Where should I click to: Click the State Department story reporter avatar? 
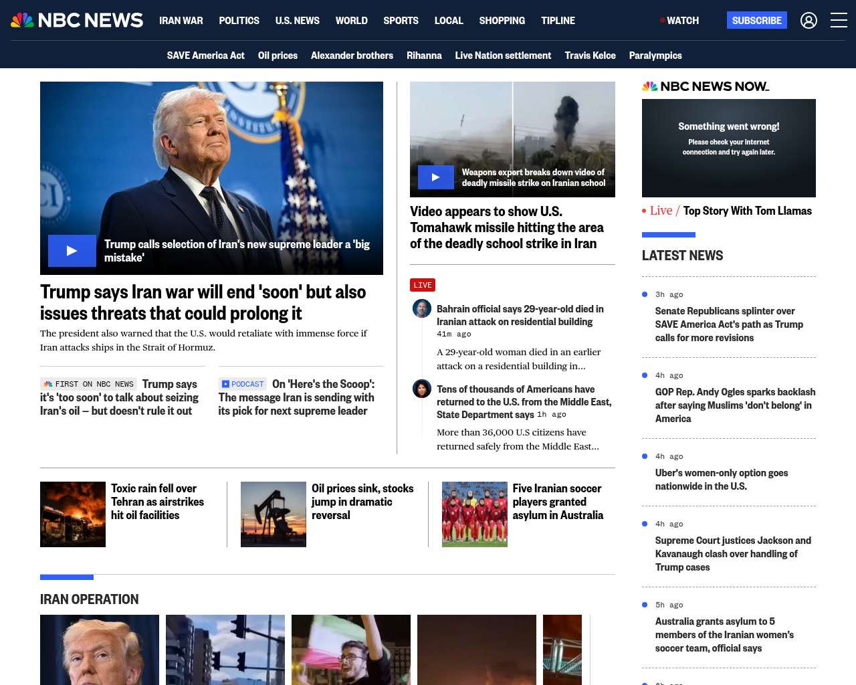point(422,389)
